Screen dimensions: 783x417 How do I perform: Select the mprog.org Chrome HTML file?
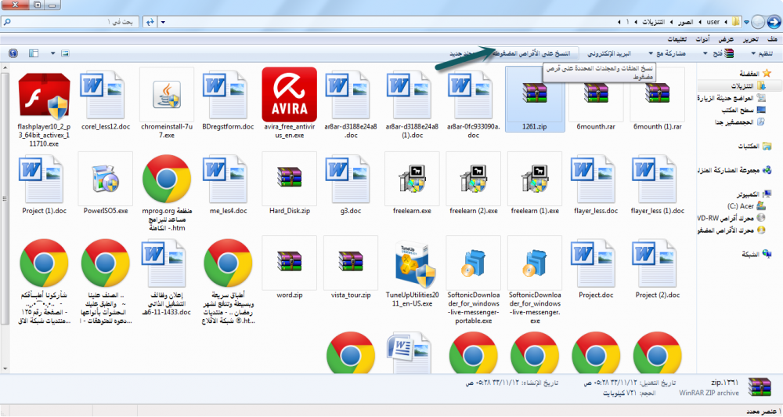click(166, 179)
